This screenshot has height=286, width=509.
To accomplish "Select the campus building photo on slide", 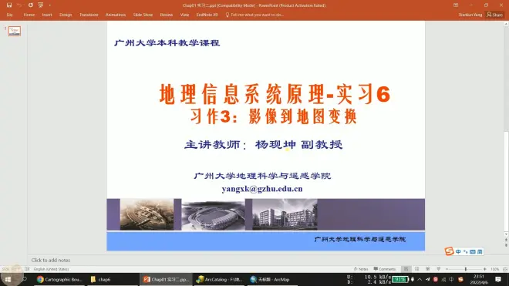I will [285, 214].
